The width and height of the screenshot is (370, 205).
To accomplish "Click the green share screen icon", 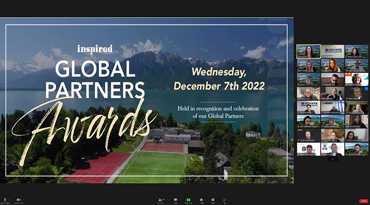I will pos(188,200).
